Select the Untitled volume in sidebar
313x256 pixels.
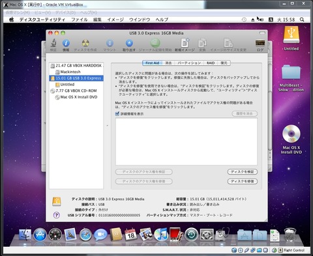pyautogui.click(x=76, y=84)
